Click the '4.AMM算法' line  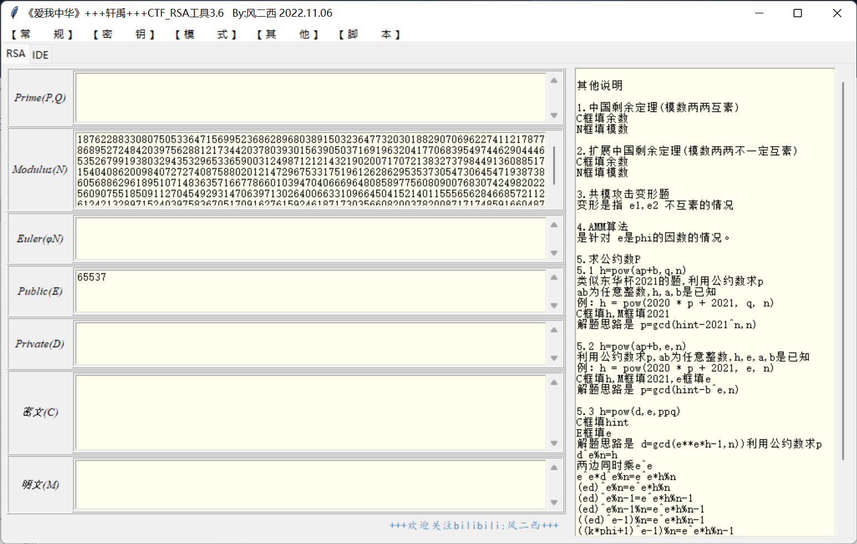[x=603, y=227]
